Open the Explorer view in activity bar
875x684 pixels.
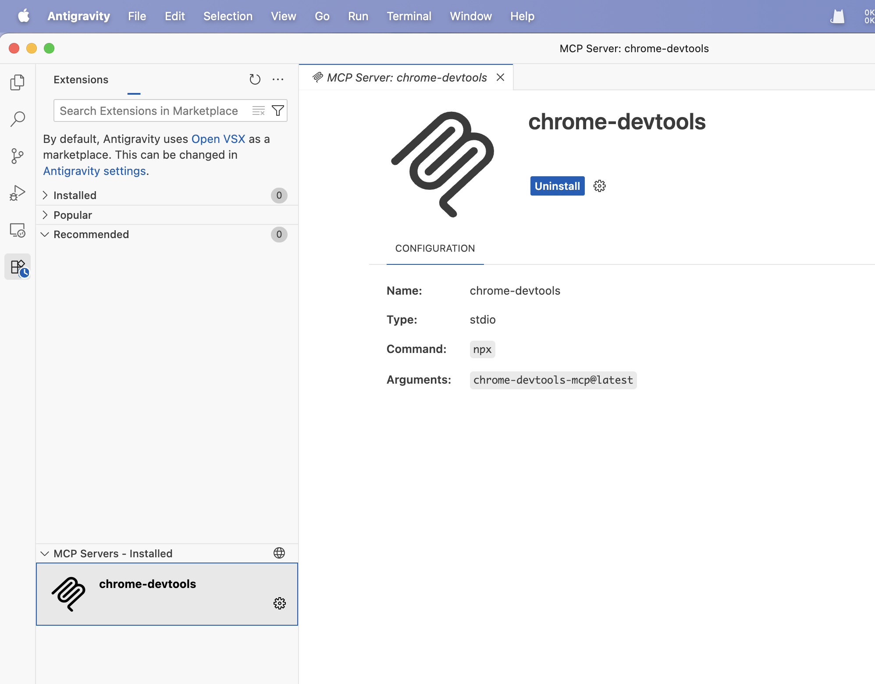[18, 82]
